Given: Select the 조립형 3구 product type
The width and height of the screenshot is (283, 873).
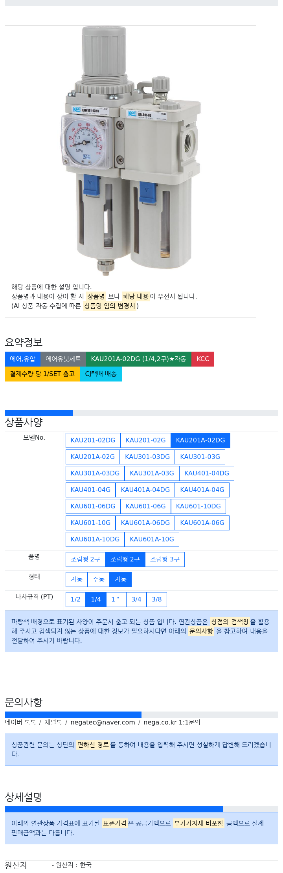Looking at the screenshot, I should point(165,559).
